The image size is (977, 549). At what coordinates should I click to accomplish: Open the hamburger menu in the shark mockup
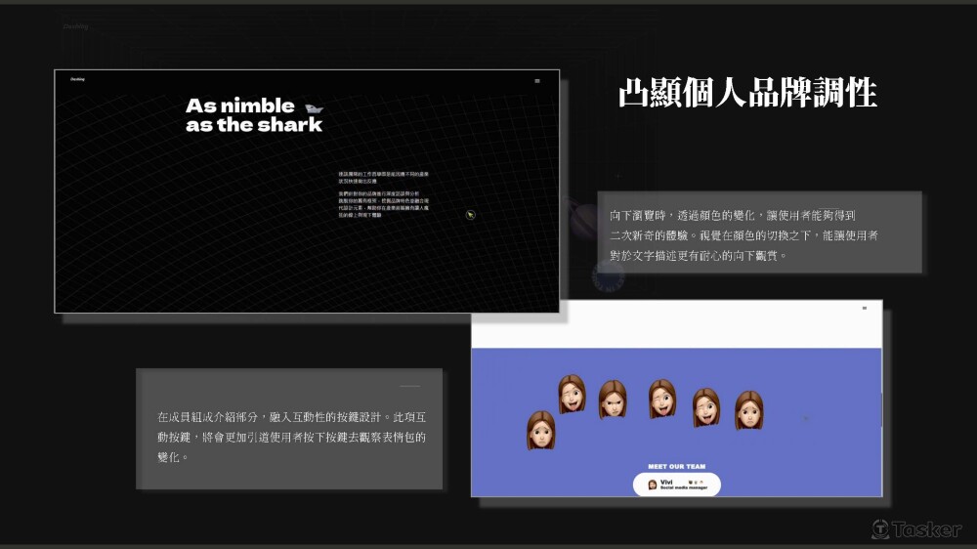(537, 81)
